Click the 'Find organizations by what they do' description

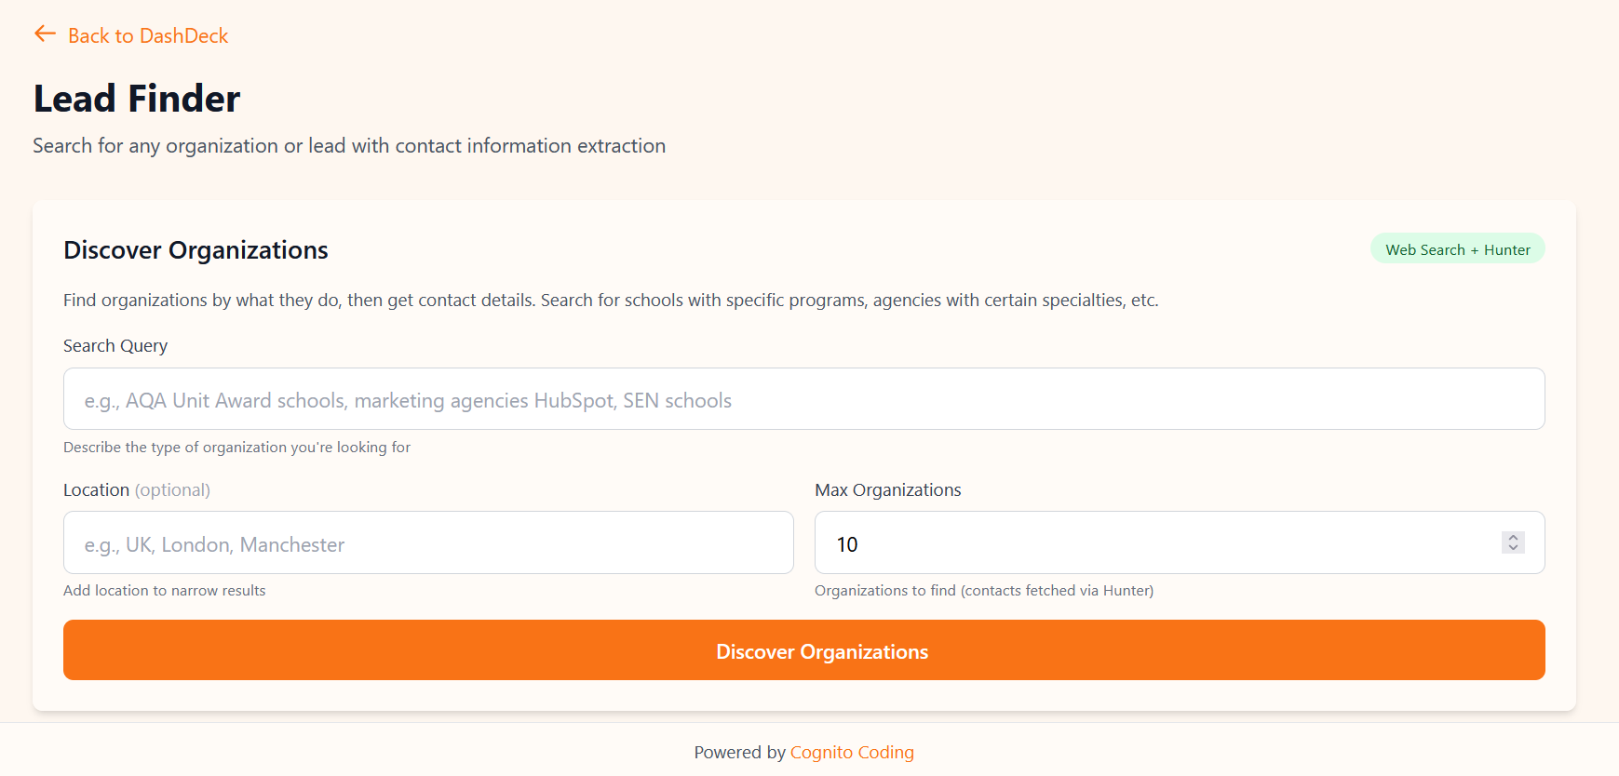point(611,301)
